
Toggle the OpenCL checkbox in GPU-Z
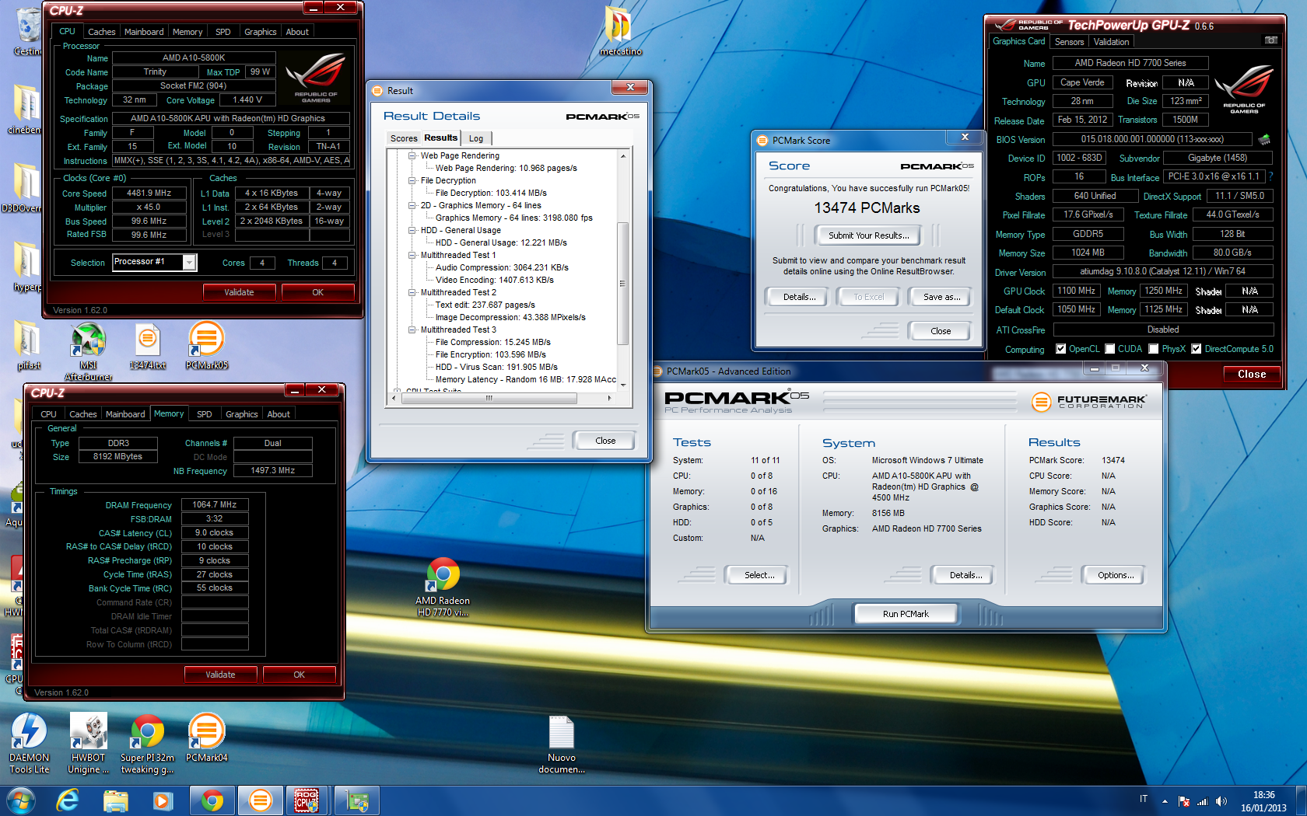point(1060,349)
